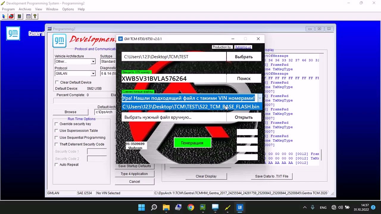Click the Percent Complete progress bar
The width and height of the screenshot is (381, 214).
(x=85, y=101)
